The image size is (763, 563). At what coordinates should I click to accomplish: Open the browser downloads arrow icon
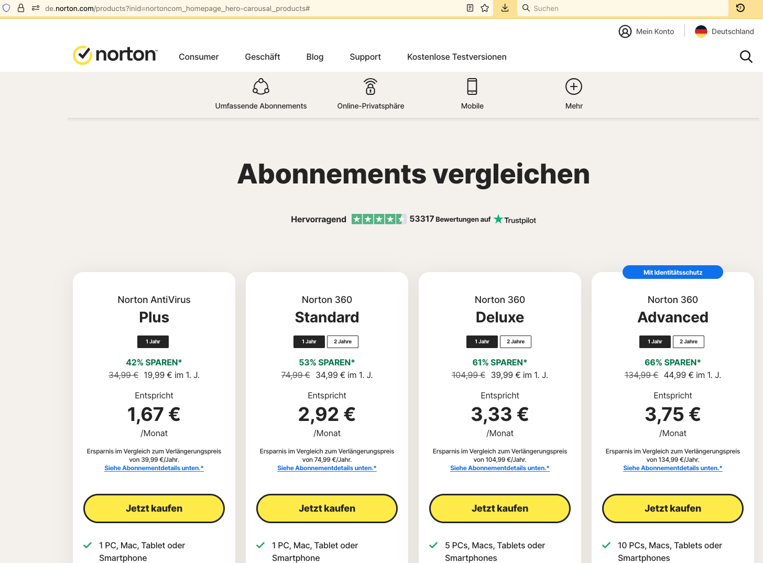(505, 8)
